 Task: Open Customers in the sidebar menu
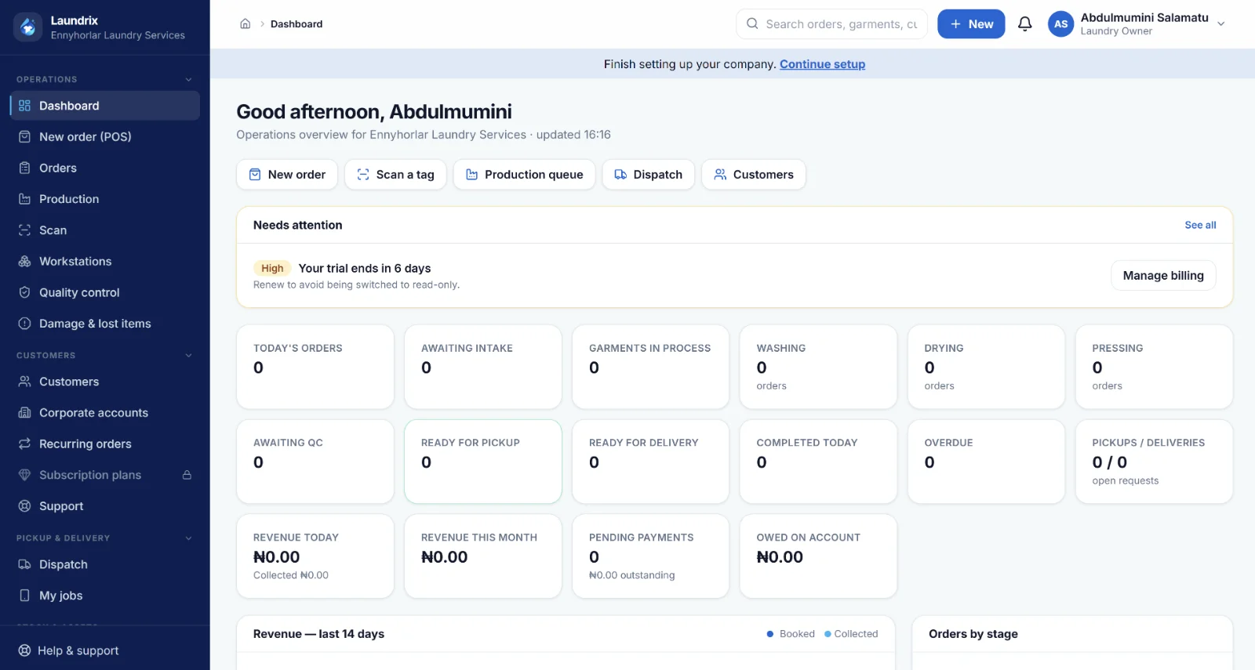[x=104, y=382]
